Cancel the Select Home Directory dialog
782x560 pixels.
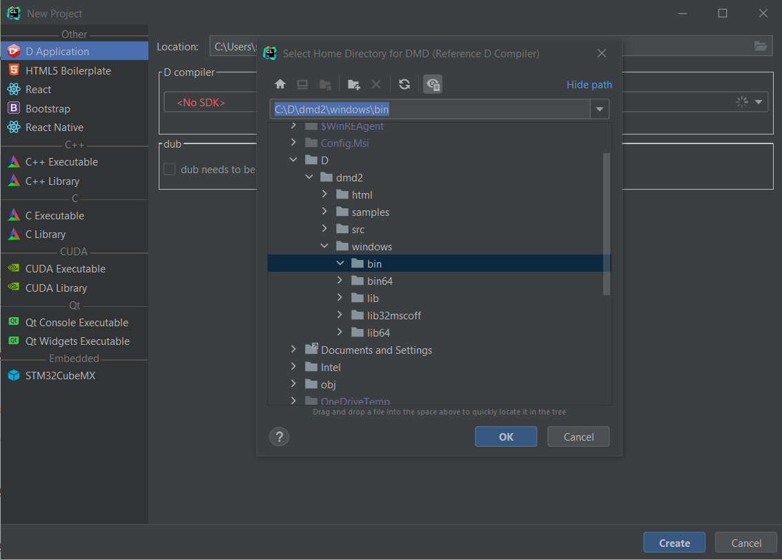tap(578, 437)
